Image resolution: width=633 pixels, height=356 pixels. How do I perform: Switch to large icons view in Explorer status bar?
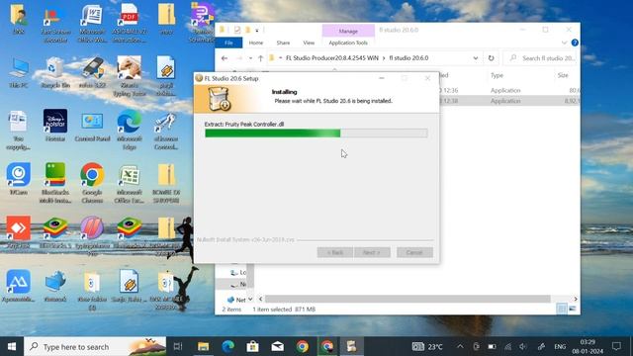point(573,309)
